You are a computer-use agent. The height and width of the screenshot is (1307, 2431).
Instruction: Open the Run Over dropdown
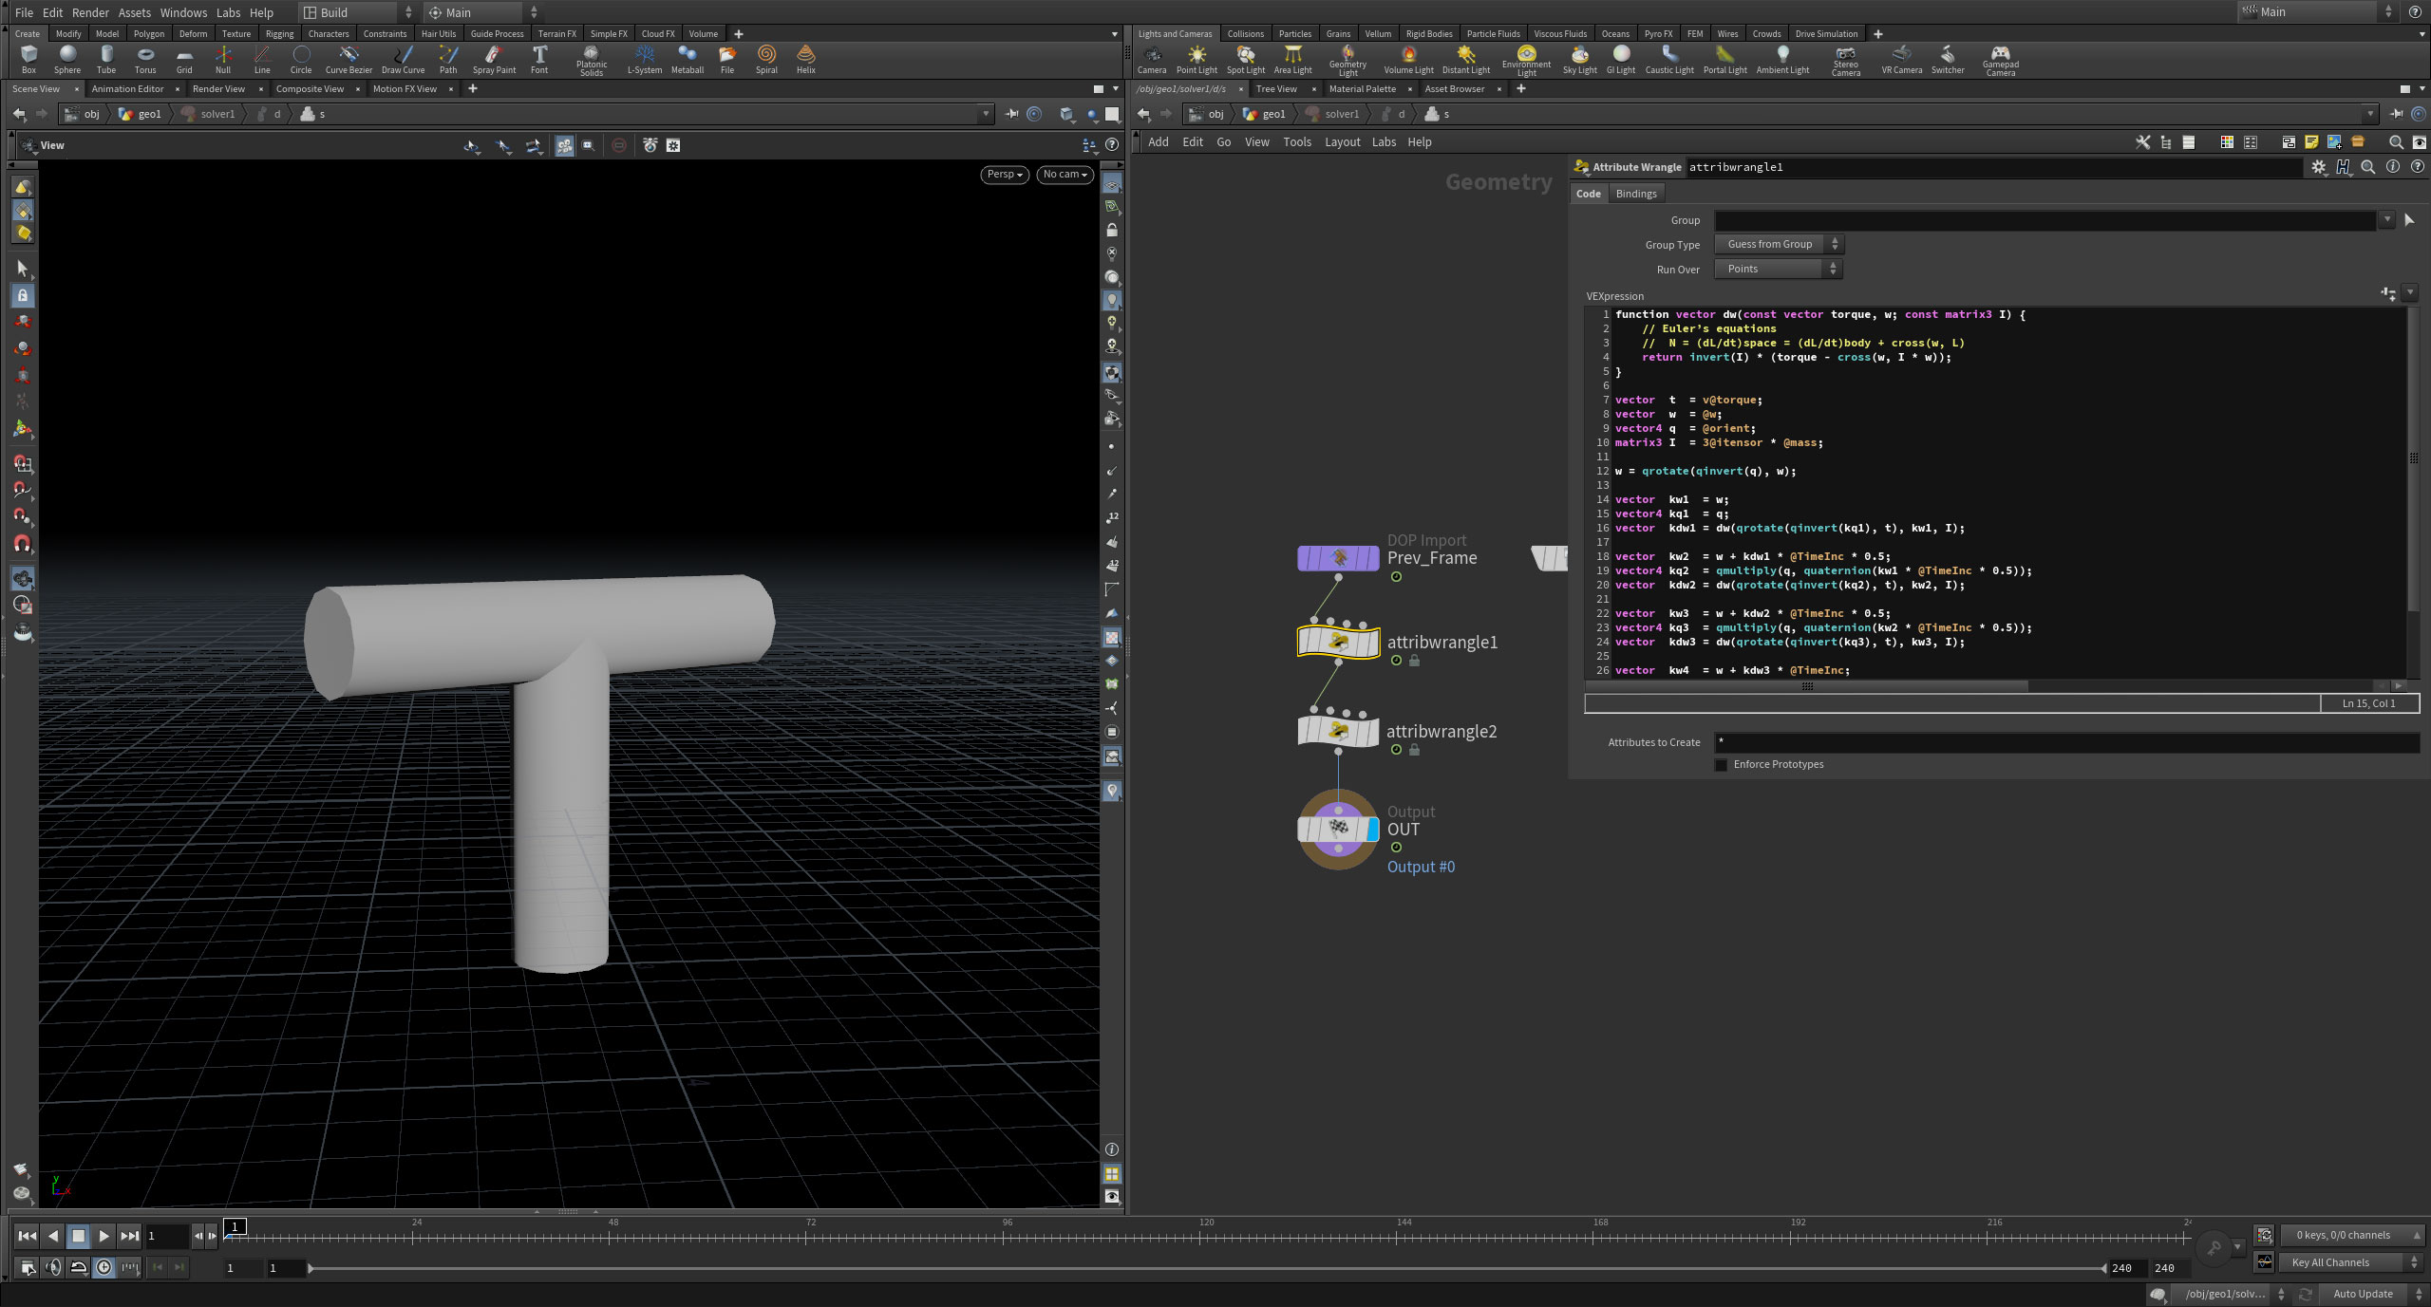click(x=1778, y=270)
